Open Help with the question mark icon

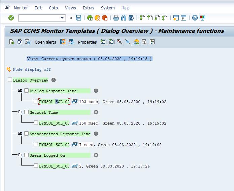195,18
